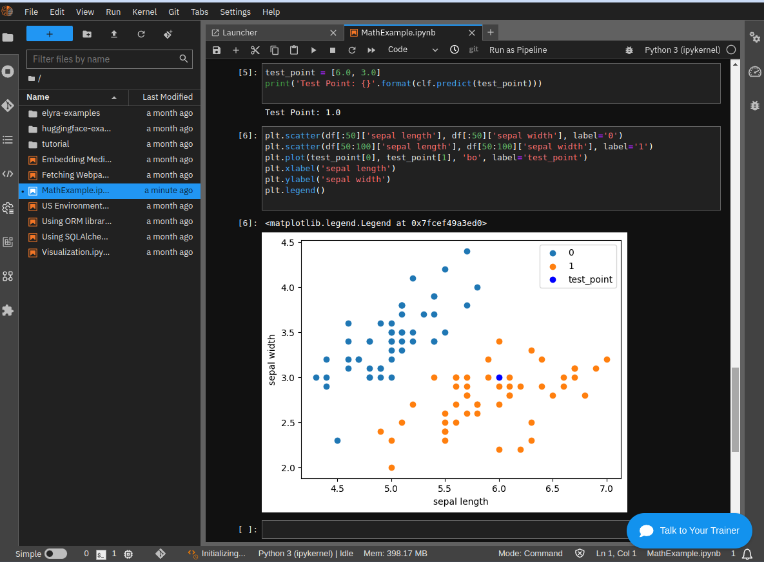Screen dimensions: 764x562
Task: Show Running Terminals and Kernels panel
Action: point(8,71)
